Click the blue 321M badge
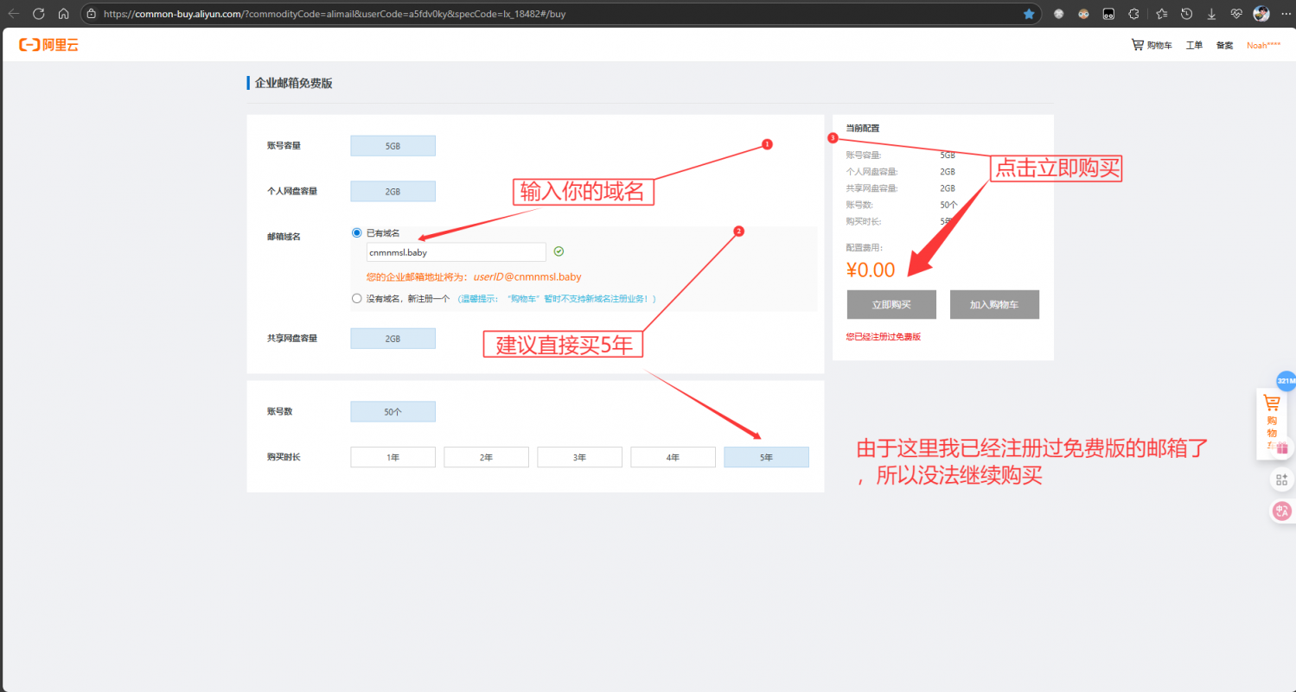The height and width of the screenshot is (692, 1296). point(1286,381)
